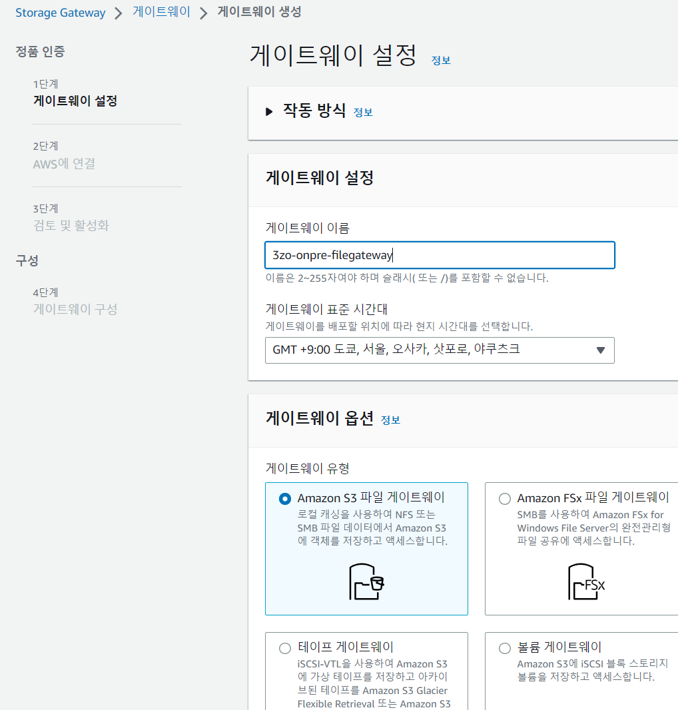The image size is (678, 710).
Task: Click the 게이트웨이 이름 input field
Action: click(x=440, y=255)
